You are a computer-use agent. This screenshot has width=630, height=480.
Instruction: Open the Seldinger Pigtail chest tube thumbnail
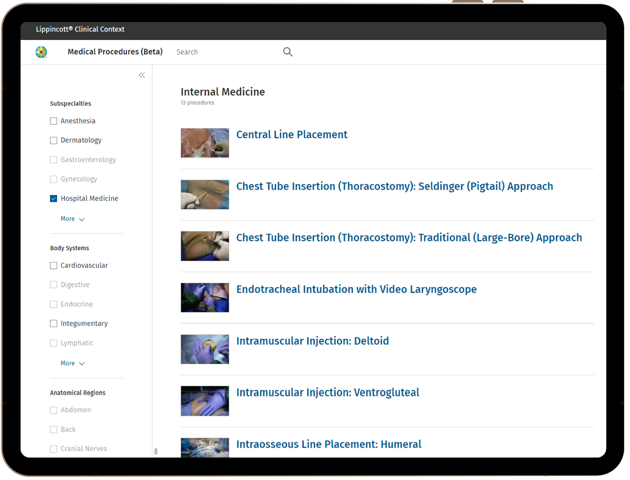click(205, 194)
